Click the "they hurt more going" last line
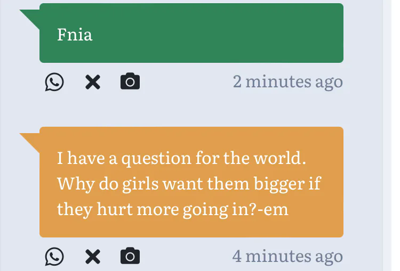The height and width of the screenshot is (271, 400). [172, 209]
